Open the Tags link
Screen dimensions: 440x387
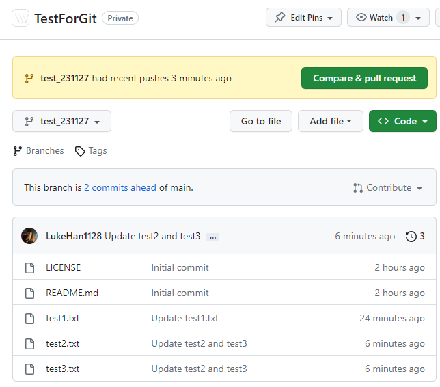[92, 151]
